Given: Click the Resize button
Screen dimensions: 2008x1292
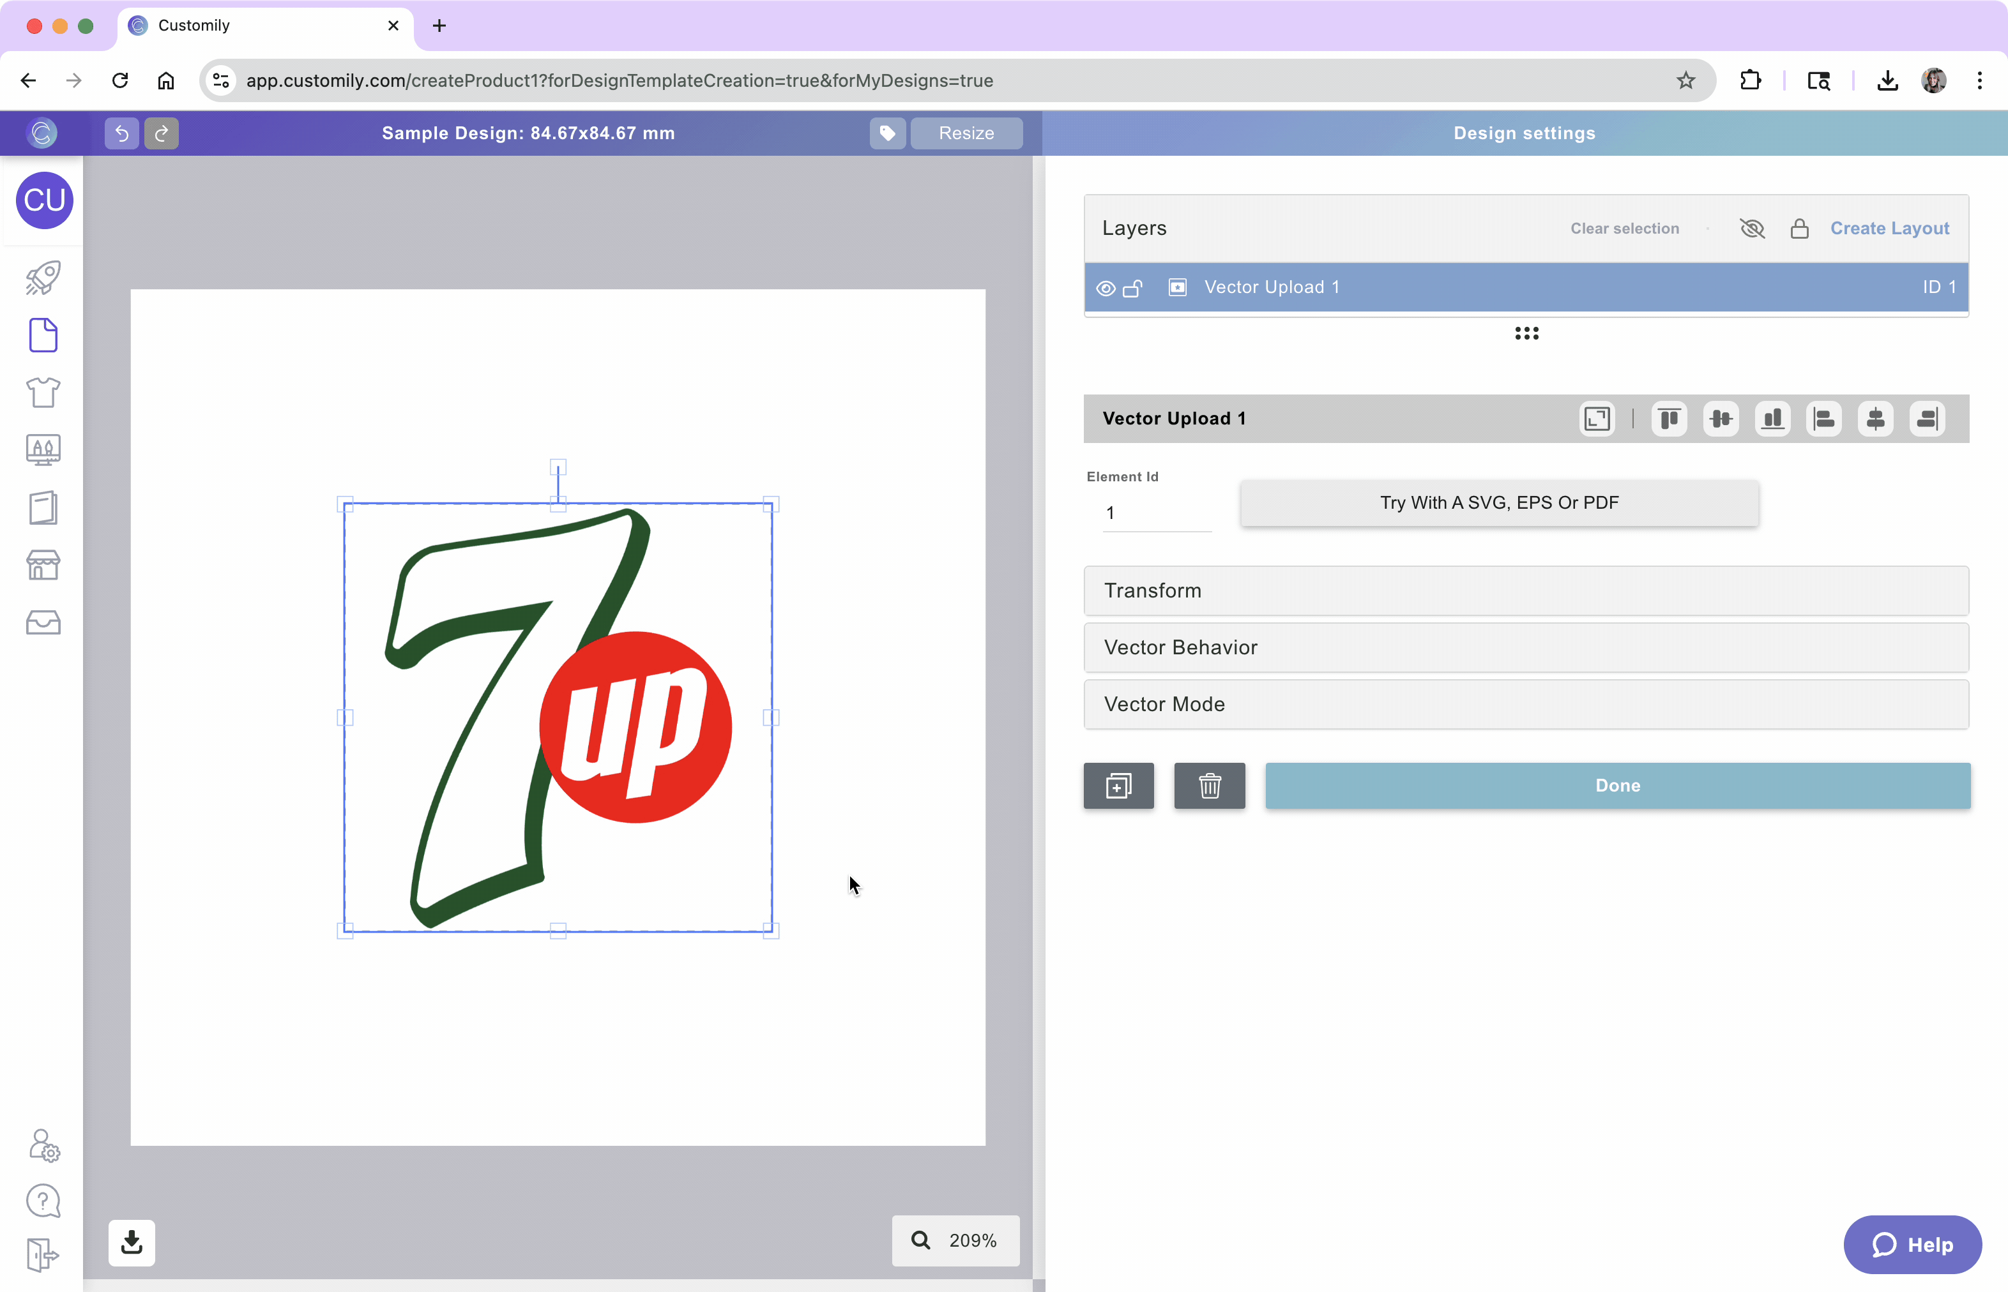Looking at the screenshot, I should click(966, 133).
